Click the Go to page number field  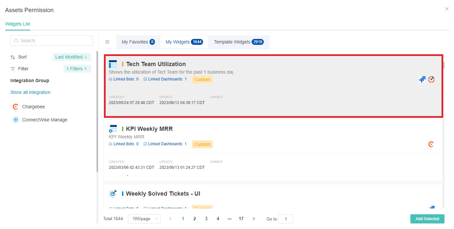click(285, 219)
